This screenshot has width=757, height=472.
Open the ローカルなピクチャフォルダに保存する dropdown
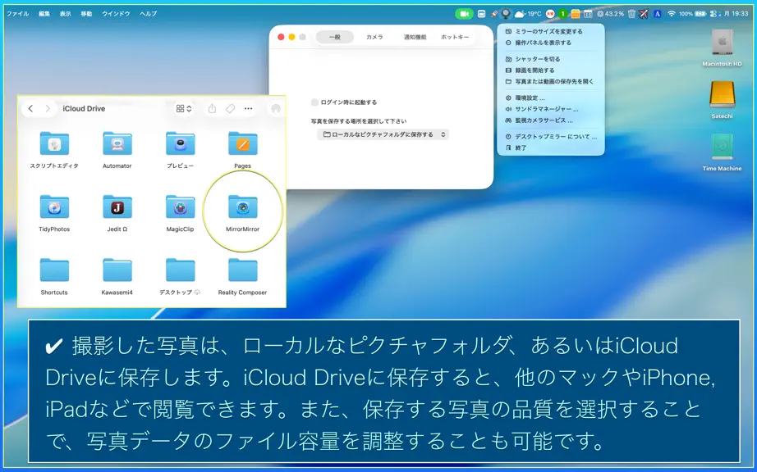pyautogui.click(x=383, y=134)
